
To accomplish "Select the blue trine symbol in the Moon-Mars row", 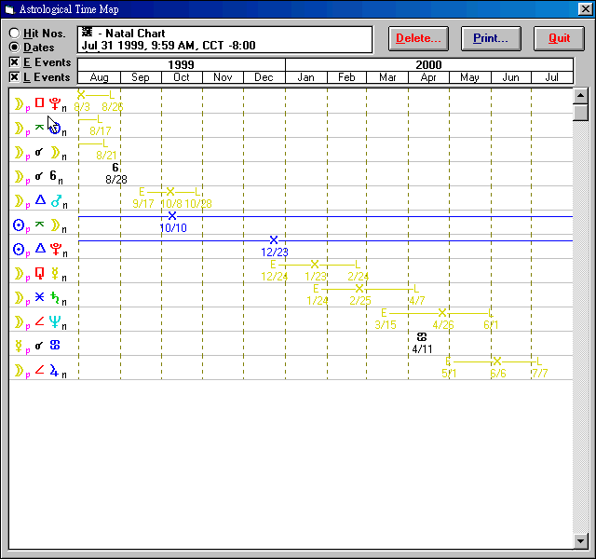I will click(40, 200).
